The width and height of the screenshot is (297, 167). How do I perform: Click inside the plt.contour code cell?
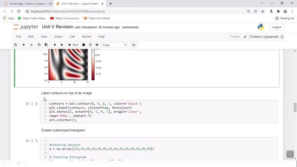(x=159, y=112)
